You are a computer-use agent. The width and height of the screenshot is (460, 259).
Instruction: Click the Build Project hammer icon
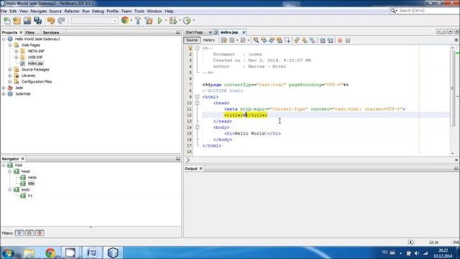(138, 21)
